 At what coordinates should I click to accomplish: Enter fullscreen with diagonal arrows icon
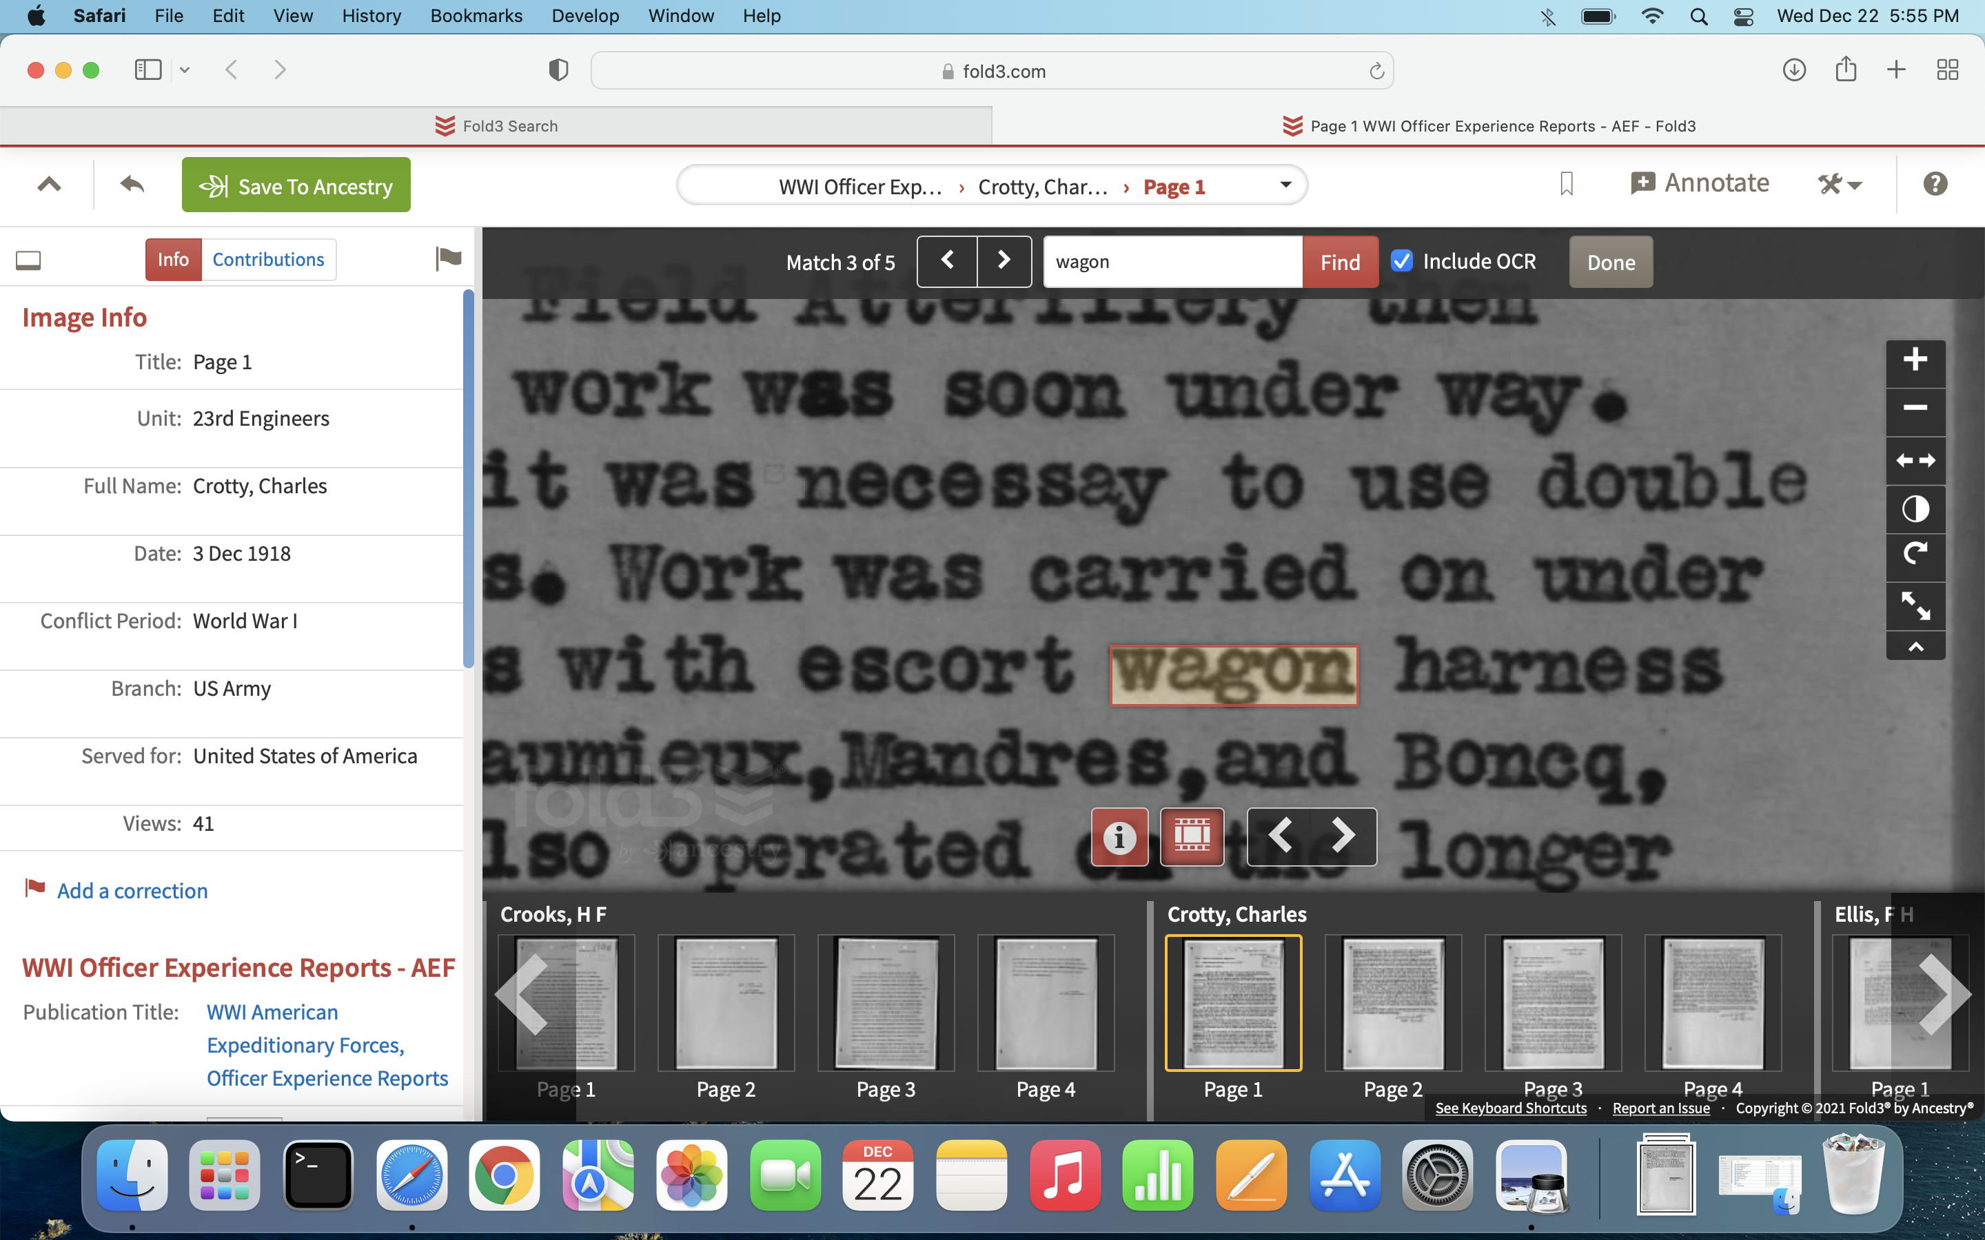click(1915, 606)
